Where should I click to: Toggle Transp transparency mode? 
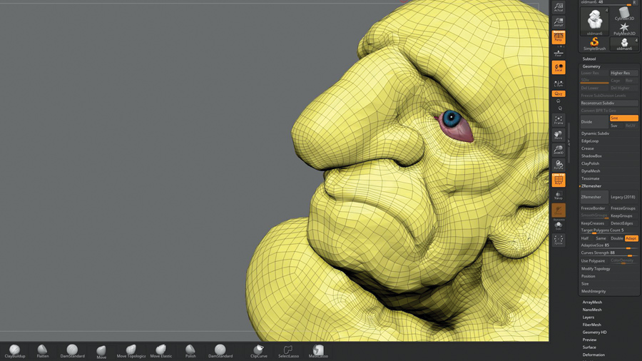pyautogui.click(x=559, y=195)
